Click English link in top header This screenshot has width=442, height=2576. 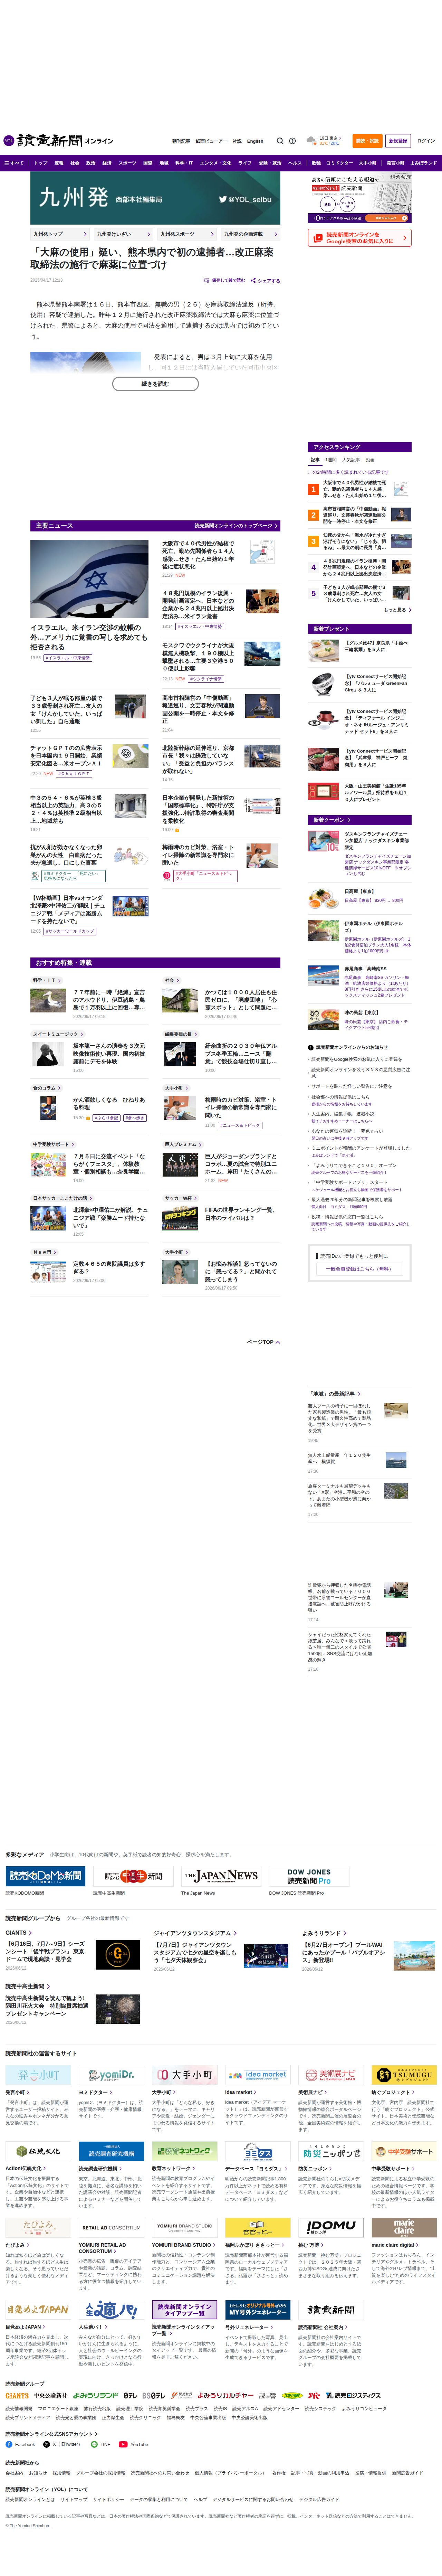coord(255,141)
